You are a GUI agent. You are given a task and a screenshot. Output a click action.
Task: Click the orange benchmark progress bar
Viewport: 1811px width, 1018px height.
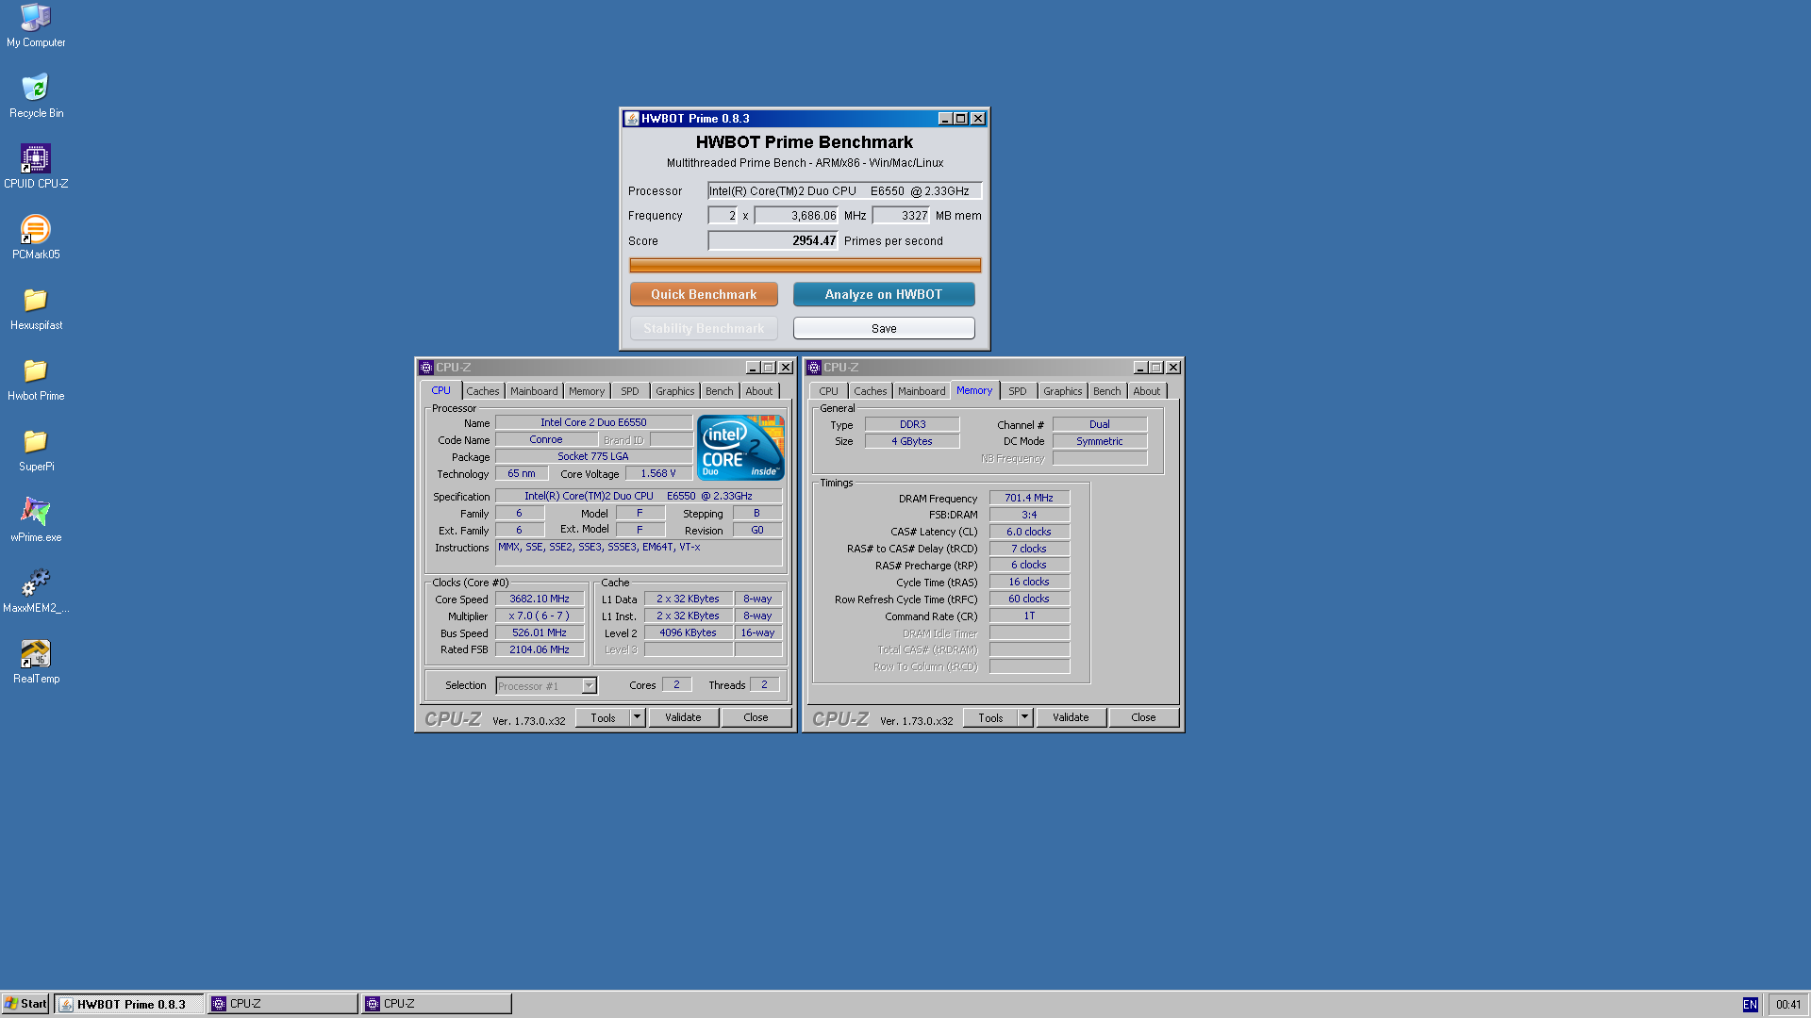coord(805,266)
